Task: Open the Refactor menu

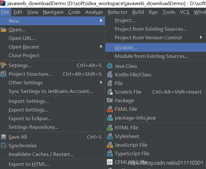Action: [118, 12]
